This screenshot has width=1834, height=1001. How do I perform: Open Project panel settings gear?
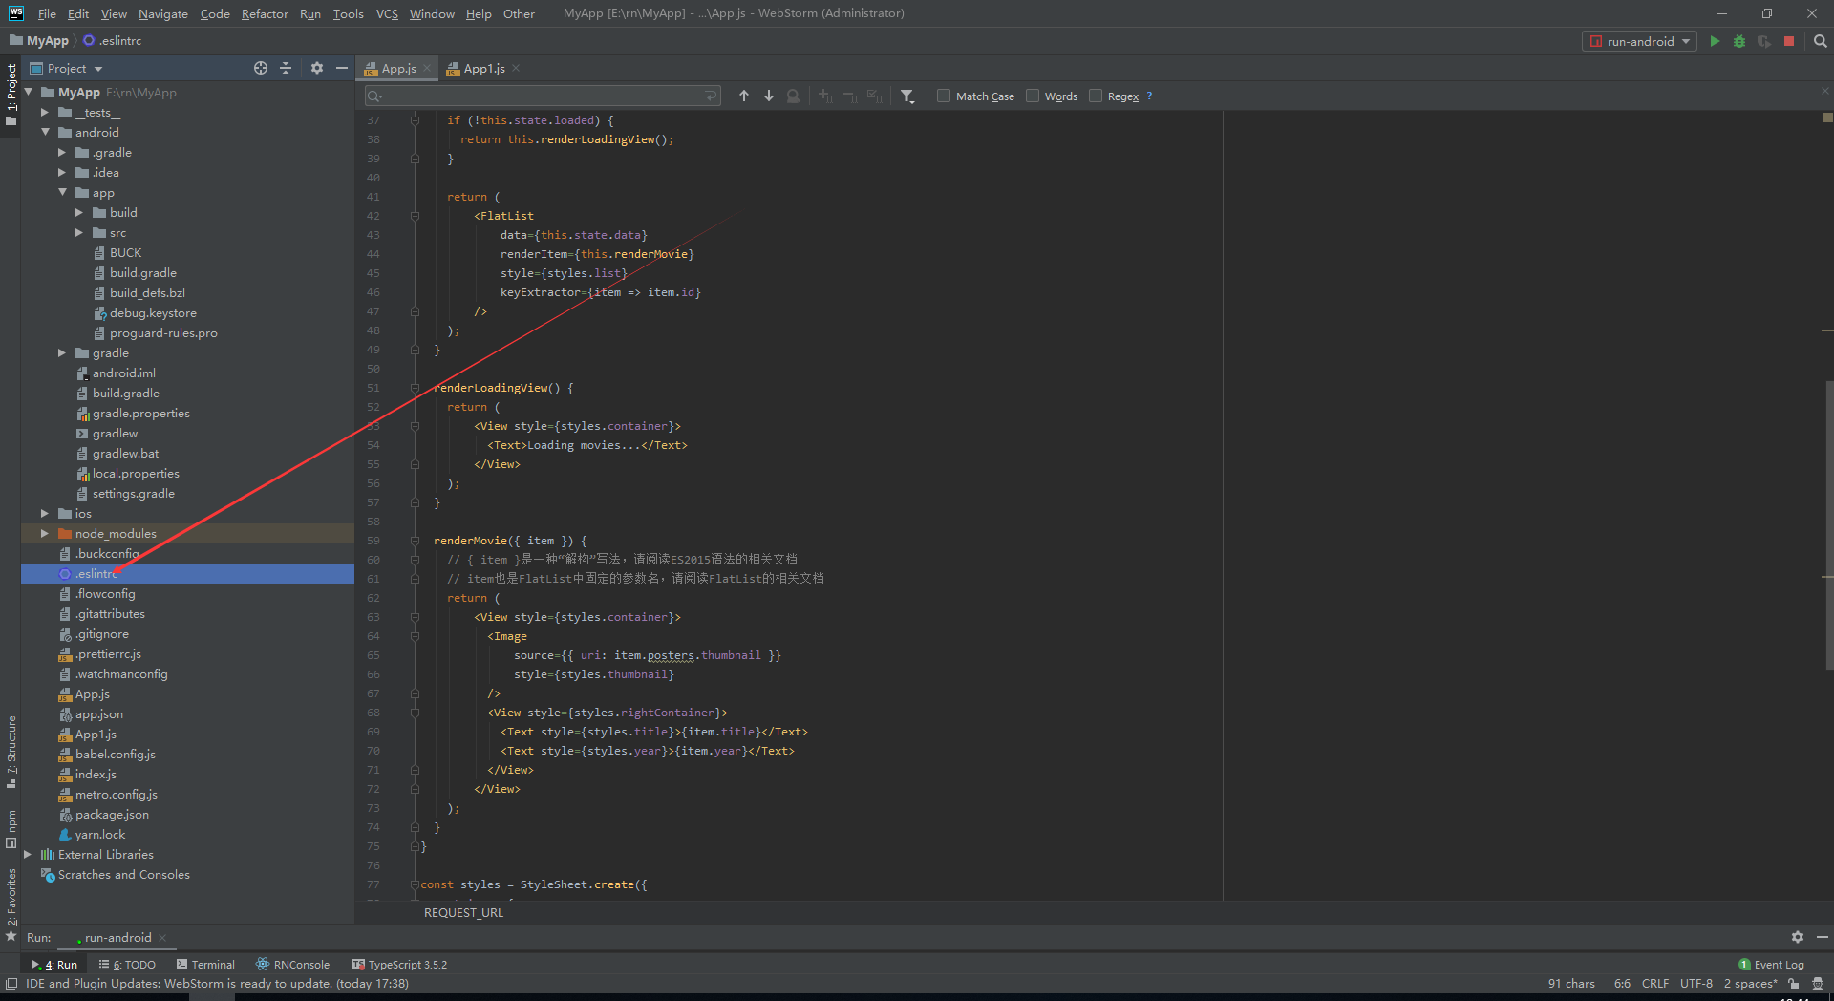317,68
